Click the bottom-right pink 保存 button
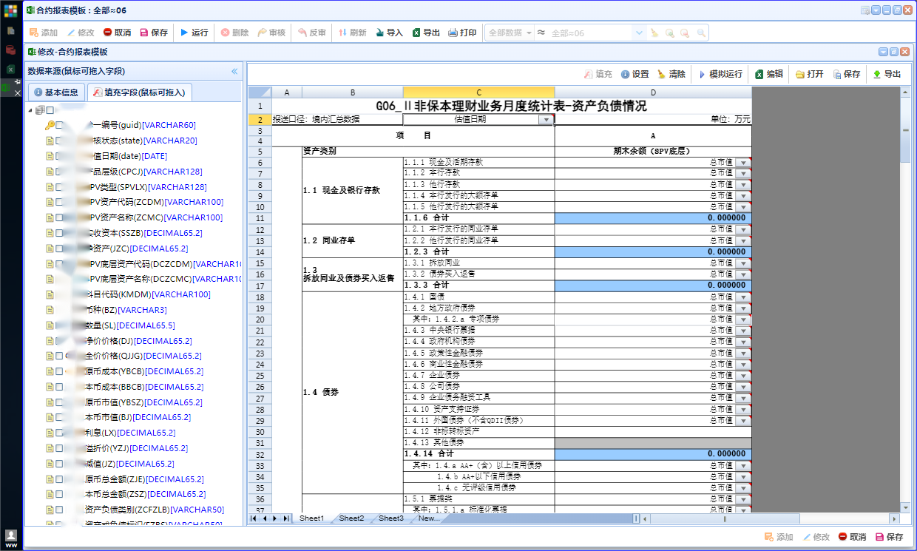Viewport: 917px width, 551px height. tap(889, 537)
